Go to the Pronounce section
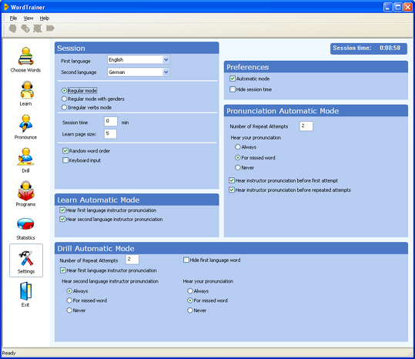The height and width of the screenshot is (359, 415). (25, 126)
